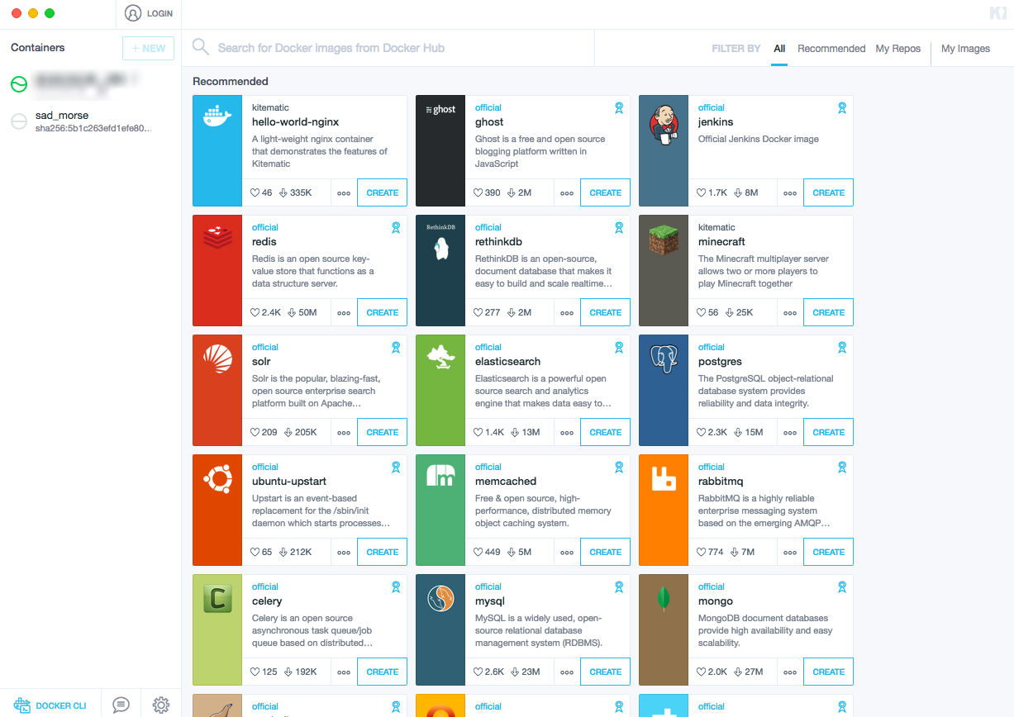Click the celery C logo
The height and width of the screenshot is (717, 1014).
point(217,599)
